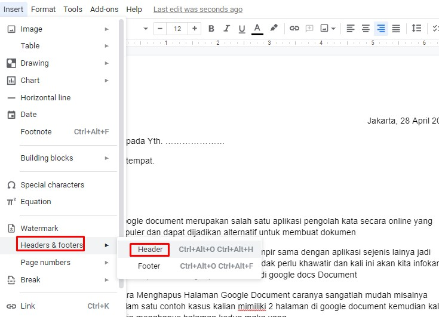The image size is (439, 317).
Task: Click the Insert menu vertical scrollbar
Action: [x=121, y=154]
